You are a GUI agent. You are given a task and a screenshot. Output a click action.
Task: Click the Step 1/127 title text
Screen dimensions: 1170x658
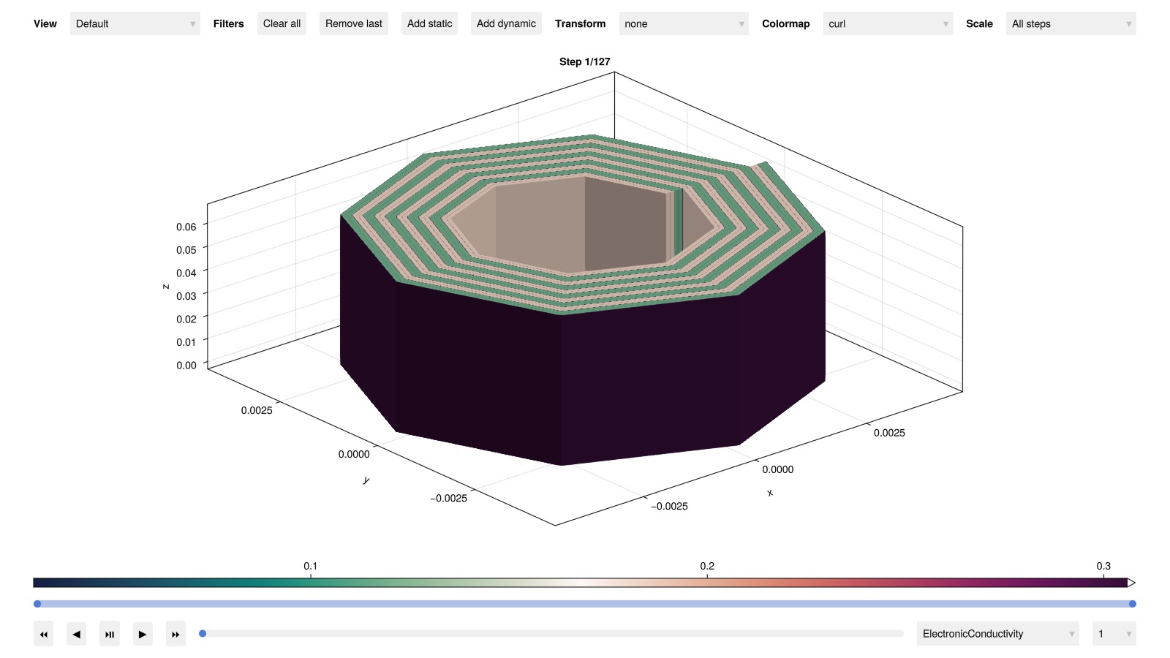(x=584, y=61)
